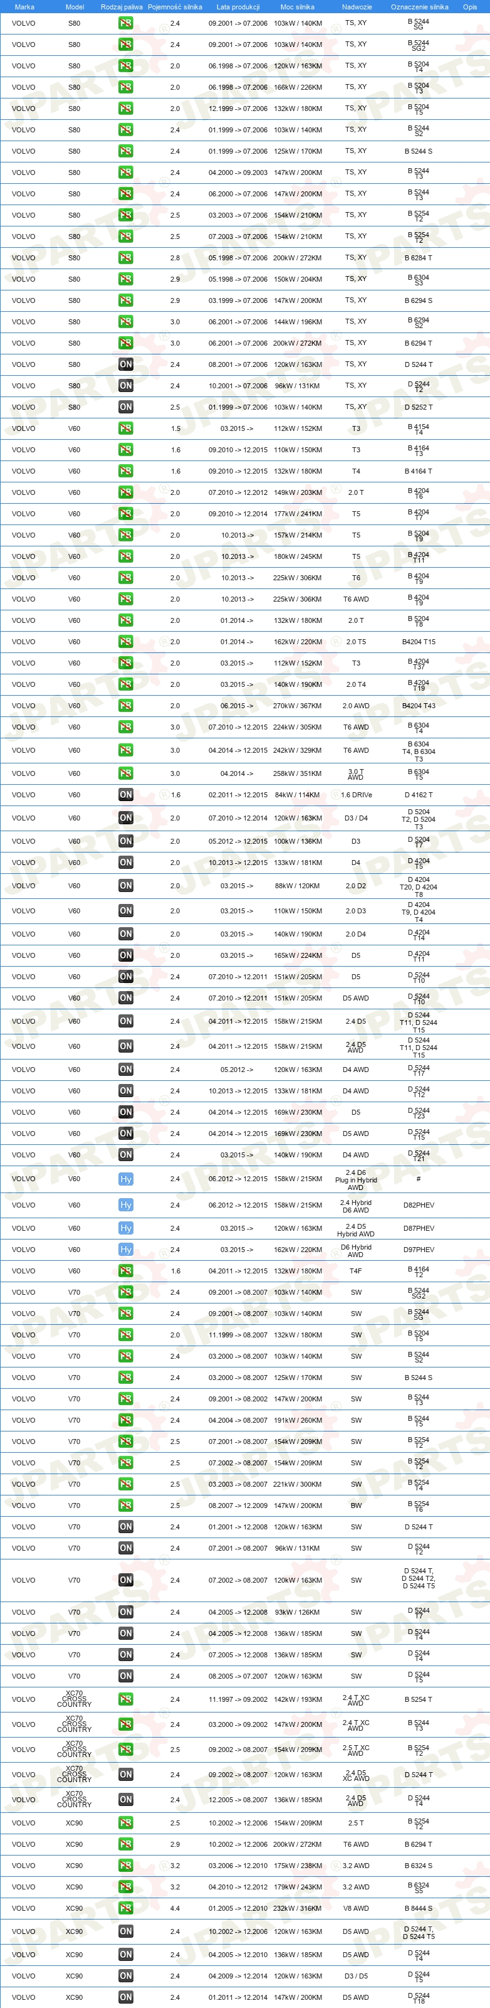Image resolution: width=490 pixels, height=2008 pixels.
Task: Select the 'D 5252 T' engine code cell
Action: click(419, 407)
